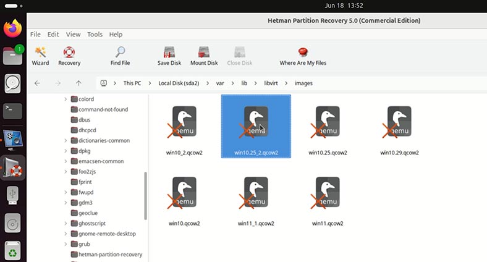Launch the Wizard tool
Screen dimensions: 487x262
tap(40, 56)
